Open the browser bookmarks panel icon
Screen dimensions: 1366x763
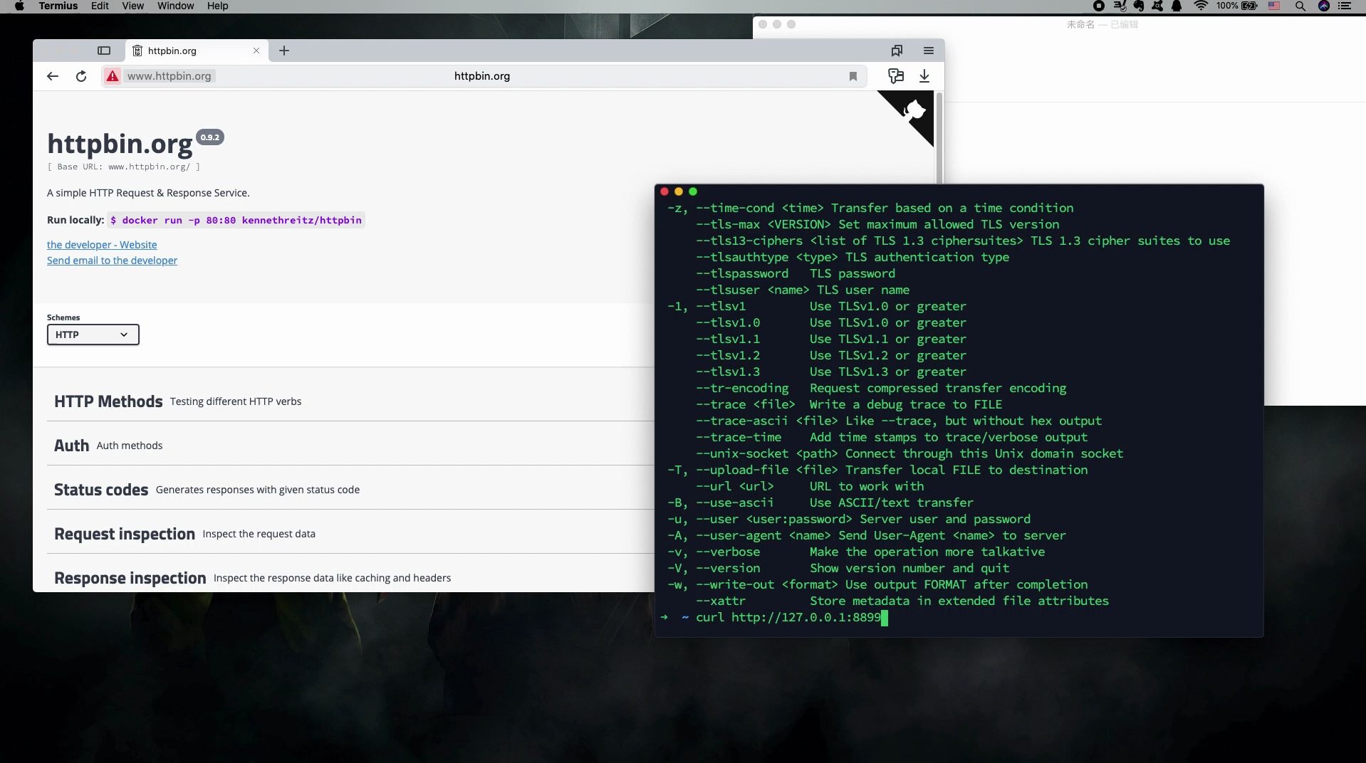(897, 51)
